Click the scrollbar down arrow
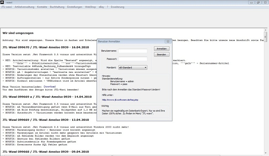Viewport: 269px width, 156px height. [x=266, y=153]
